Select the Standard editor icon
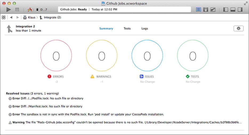Viewport: 249px width, 135px height. click(x=198, y=10)
